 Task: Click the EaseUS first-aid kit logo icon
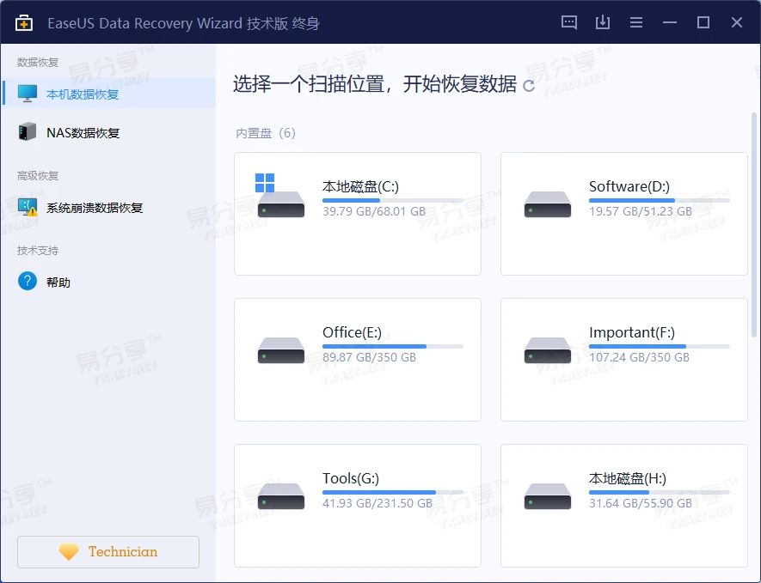point(24,23)
